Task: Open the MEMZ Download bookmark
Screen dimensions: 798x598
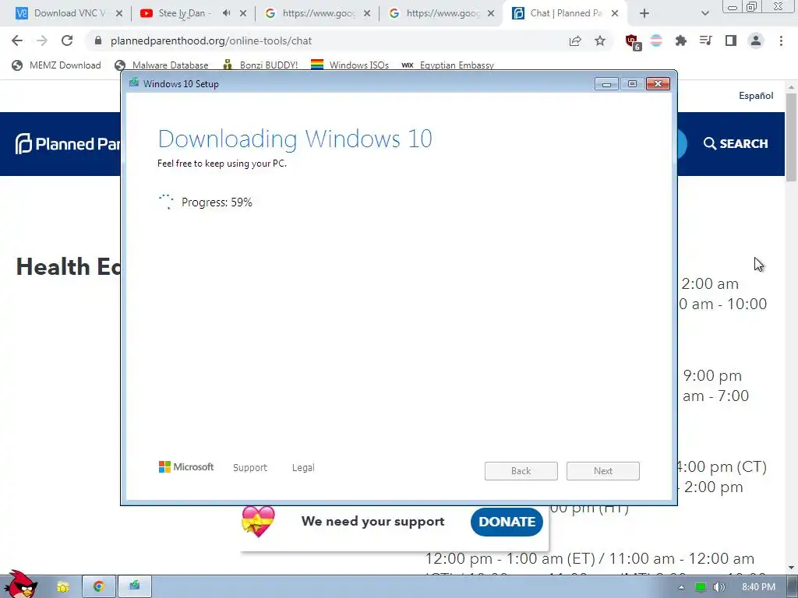Action: point(56,65)
